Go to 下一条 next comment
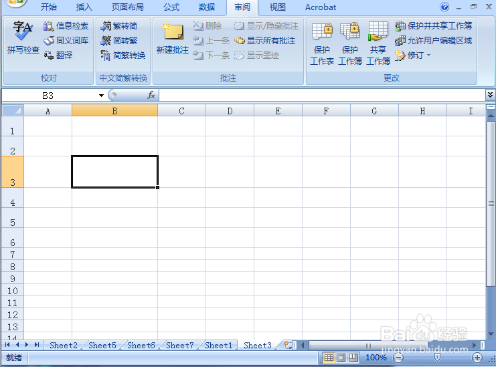 [x=211, y=55]
